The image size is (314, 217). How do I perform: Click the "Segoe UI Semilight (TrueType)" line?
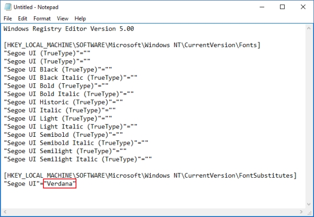[65, 151]
